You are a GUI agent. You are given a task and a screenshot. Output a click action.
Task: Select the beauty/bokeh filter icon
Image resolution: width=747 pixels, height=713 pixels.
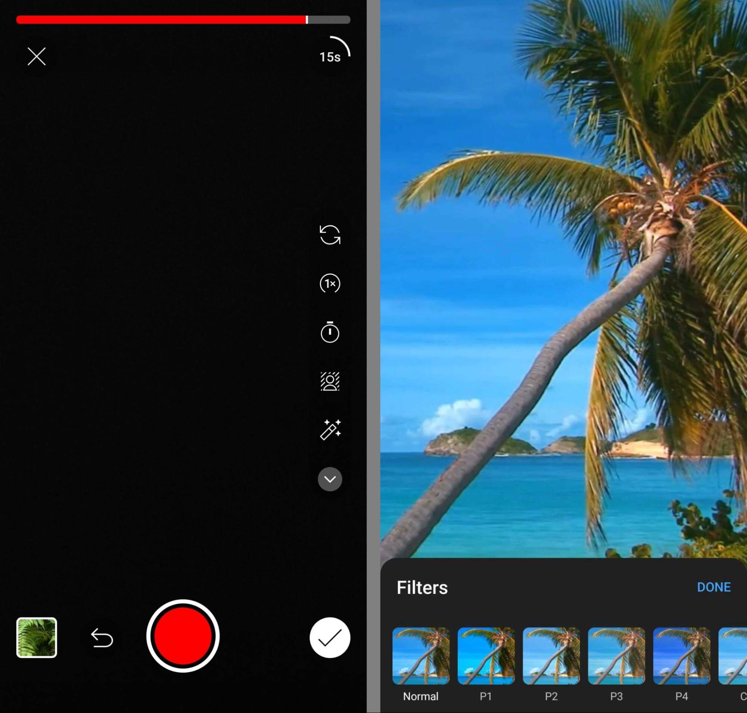(329, 381)
